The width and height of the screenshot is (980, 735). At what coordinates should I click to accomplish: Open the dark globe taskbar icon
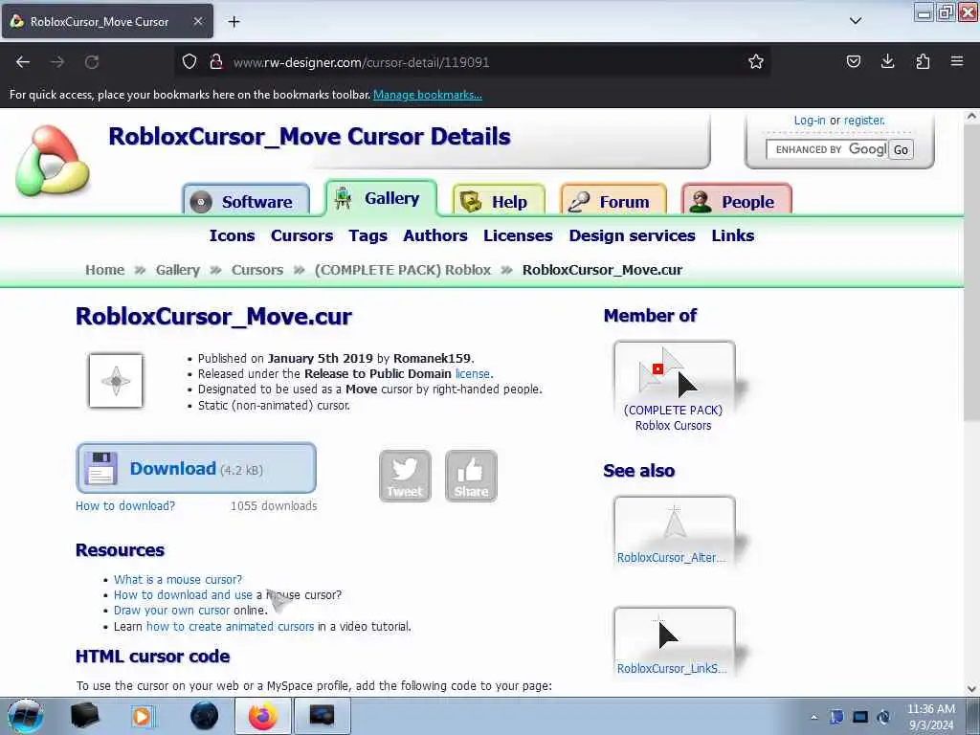(x=204, y=716)
